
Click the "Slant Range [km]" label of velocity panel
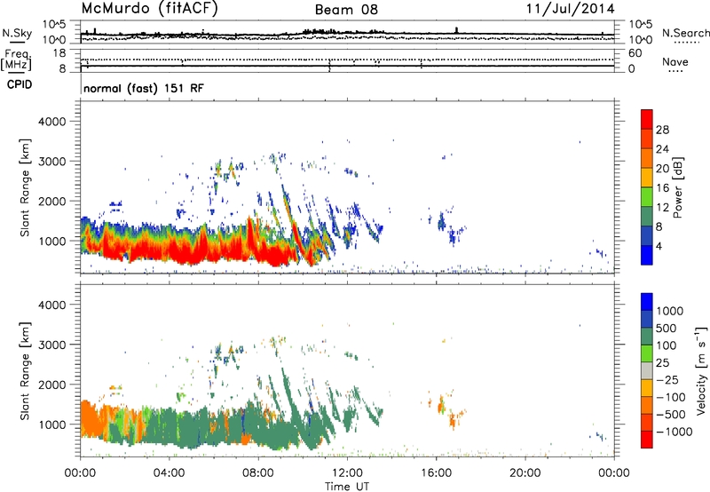pyautogui.click(x=25, y=370)
